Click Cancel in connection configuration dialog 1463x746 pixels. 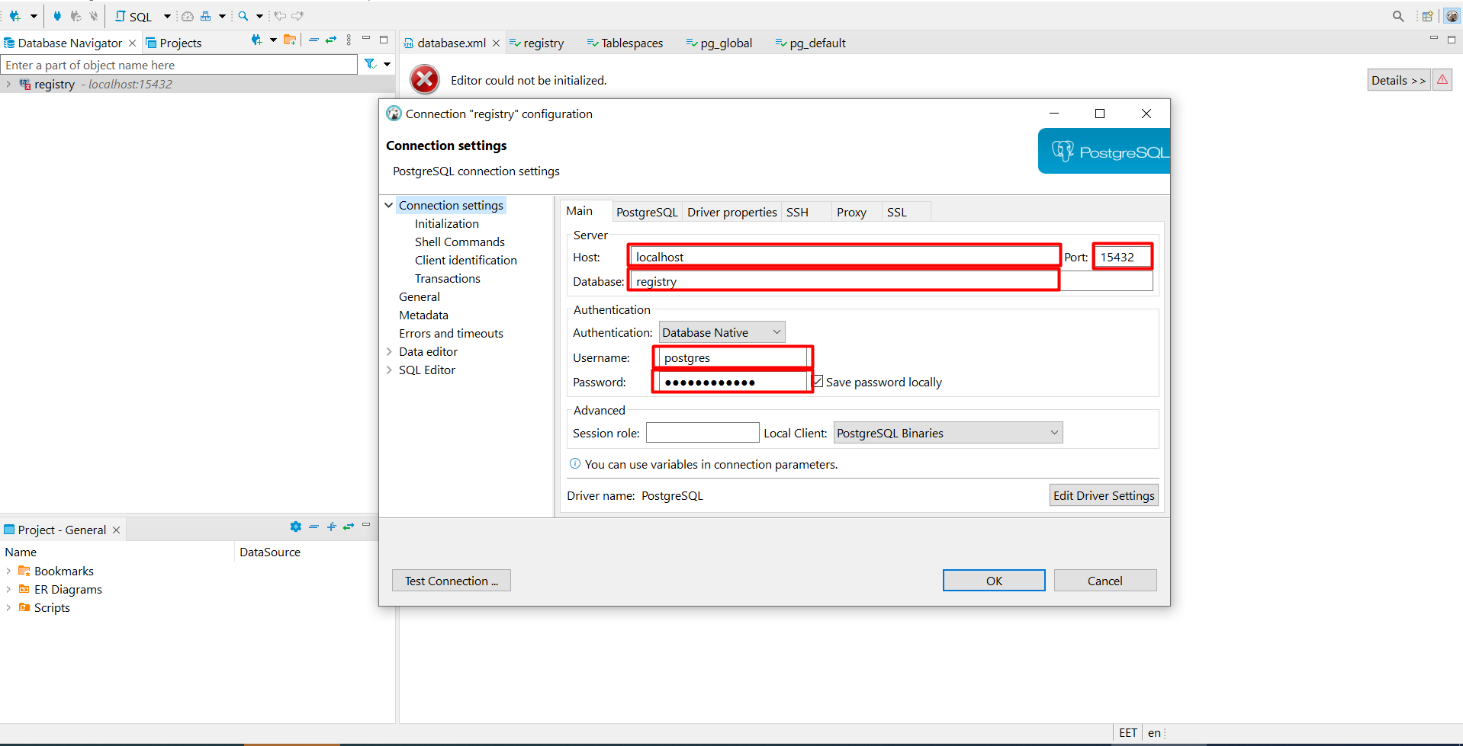1104,581
